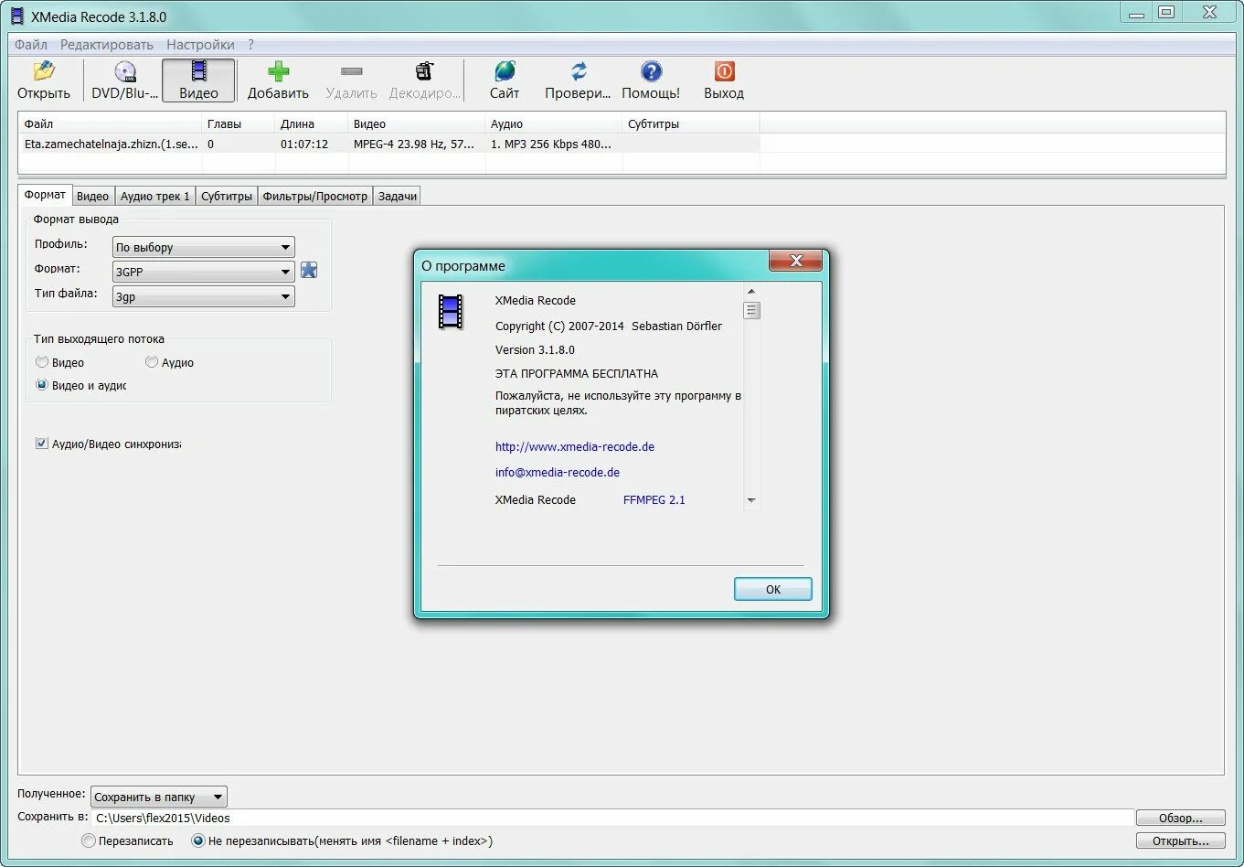Click About dialog scrollbar up arrow

[x=751, y=291]
